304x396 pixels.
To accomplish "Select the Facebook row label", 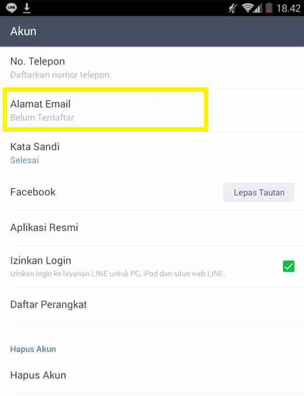I will click(x=33, y=192).
